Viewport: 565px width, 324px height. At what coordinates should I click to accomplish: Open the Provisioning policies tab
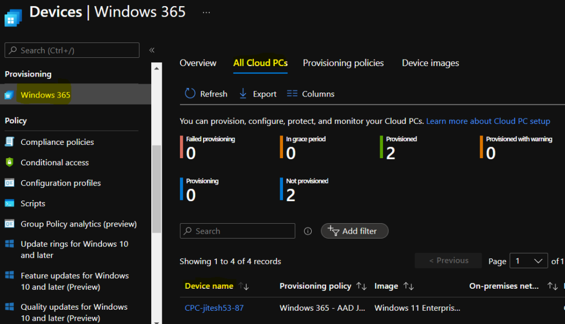click(343, 63)
